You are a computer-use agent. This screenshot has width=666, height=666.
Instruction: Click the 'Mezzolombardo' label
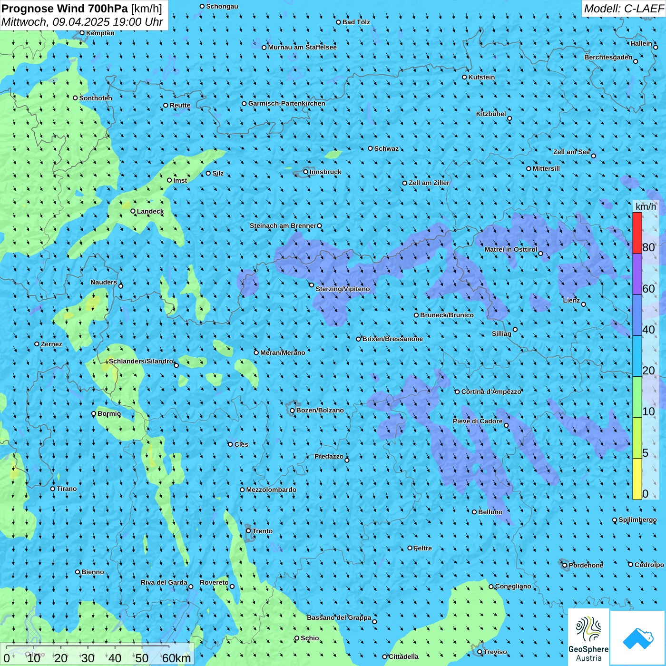pyautogui.click(x=272, y=490)
